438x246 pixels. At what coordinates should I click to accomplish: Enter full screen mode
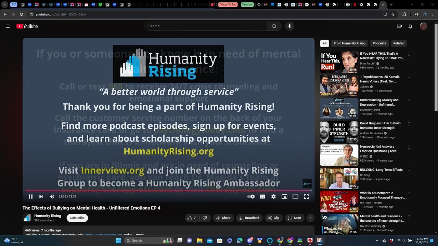(x=306, y=196)
